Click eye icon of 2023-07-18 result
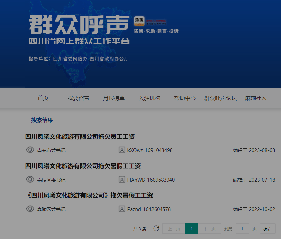This screenshot has width=281, height=239. 30,180
